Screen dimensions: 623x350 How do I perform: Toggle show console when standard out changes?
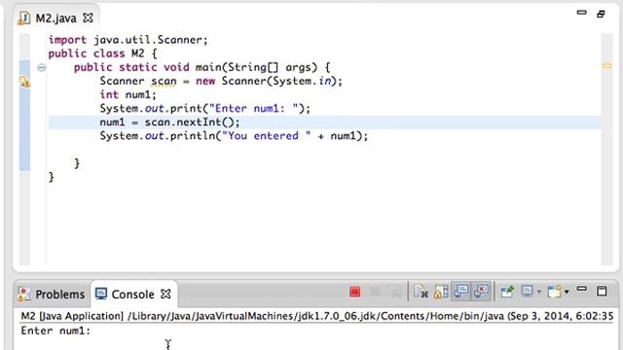460,292
